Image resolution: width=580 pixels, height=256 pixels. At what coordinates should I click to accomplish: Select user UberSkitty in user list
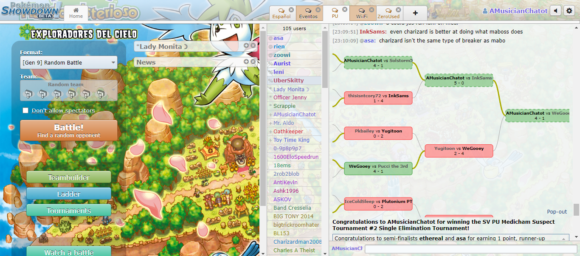294,81
